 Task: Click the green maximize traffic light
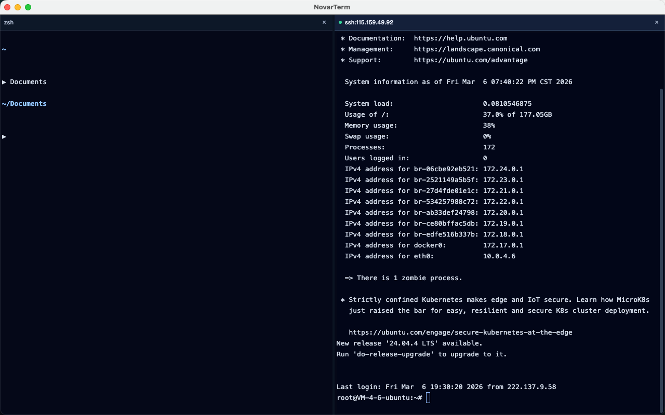click(x=28, y=7)
